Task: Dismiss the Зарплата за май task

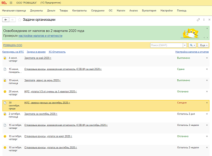Action: pyautogui.click(x=207, y=58)
